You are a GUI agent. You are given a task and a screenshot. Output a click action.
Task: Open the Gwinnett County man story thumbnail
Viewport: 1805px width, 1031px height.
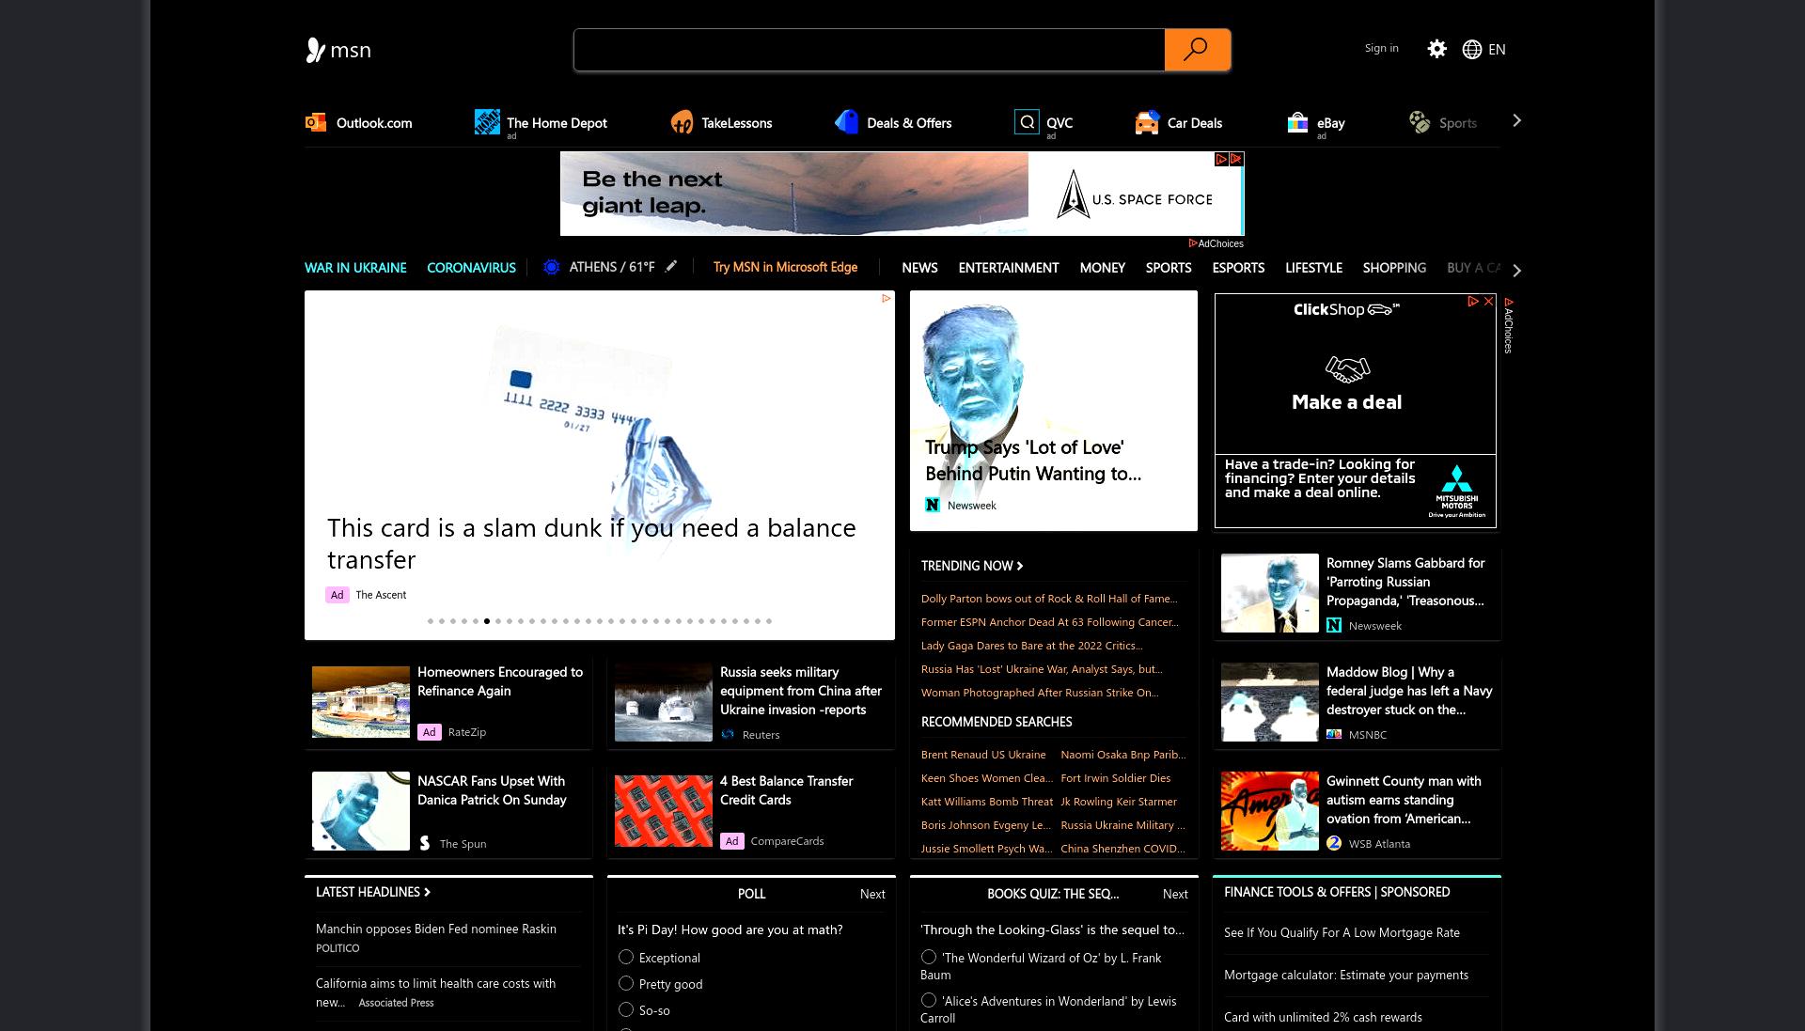coord(1270,811)
